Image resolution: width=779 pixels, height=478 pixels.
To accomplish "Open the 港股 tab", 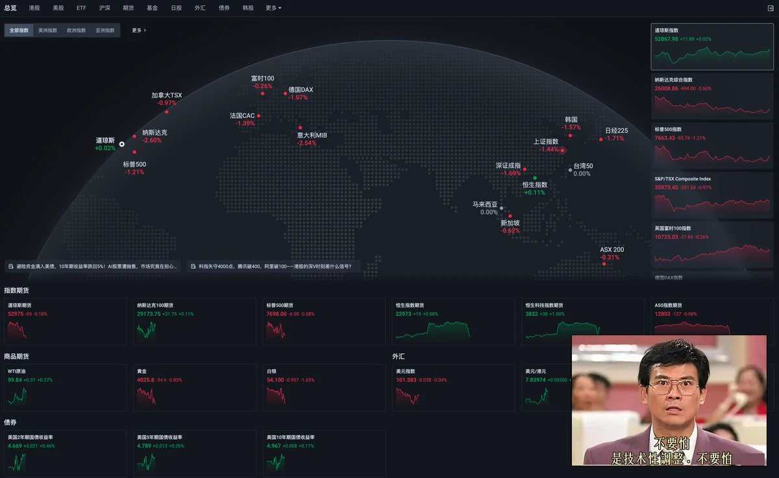I will pos(34,8).
